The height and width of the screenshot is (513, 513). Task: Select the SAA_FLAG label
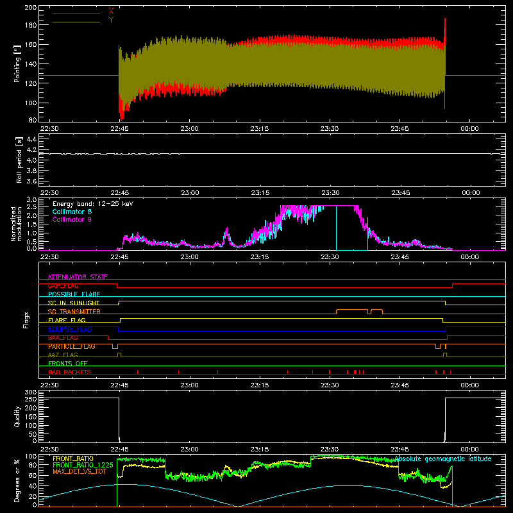[x=63, y=338]
